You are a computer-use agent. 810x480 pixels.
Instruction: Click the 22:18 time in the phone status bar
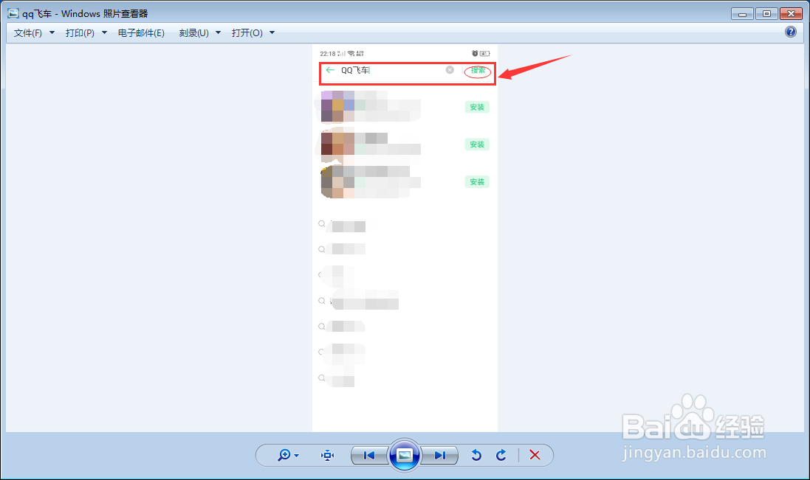click(328, 54)
